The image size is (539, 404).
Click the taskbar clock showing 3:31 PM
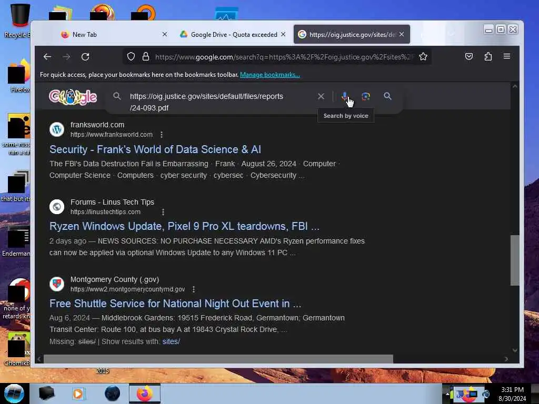coord(512,394)
